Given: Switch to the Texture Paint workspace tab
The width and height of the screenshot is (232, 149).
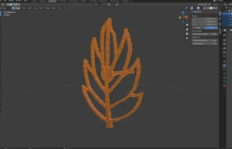Looking at the screenshot, I should click(73, 1).
